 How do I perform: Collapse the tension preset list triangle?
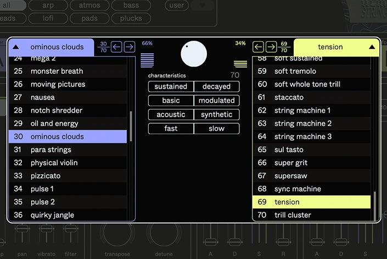(x=372, y=47)
